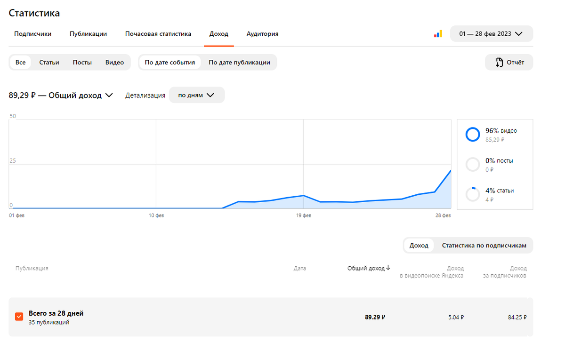Select the Доход tab
Screen dimensions: 565x342
pos(219,34)
